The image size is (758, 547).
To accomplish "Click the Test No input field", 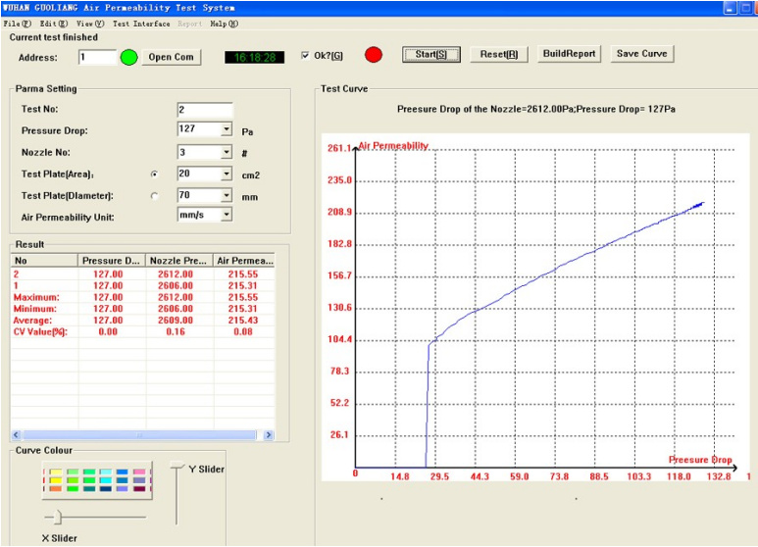I will [x=205, y=110].
